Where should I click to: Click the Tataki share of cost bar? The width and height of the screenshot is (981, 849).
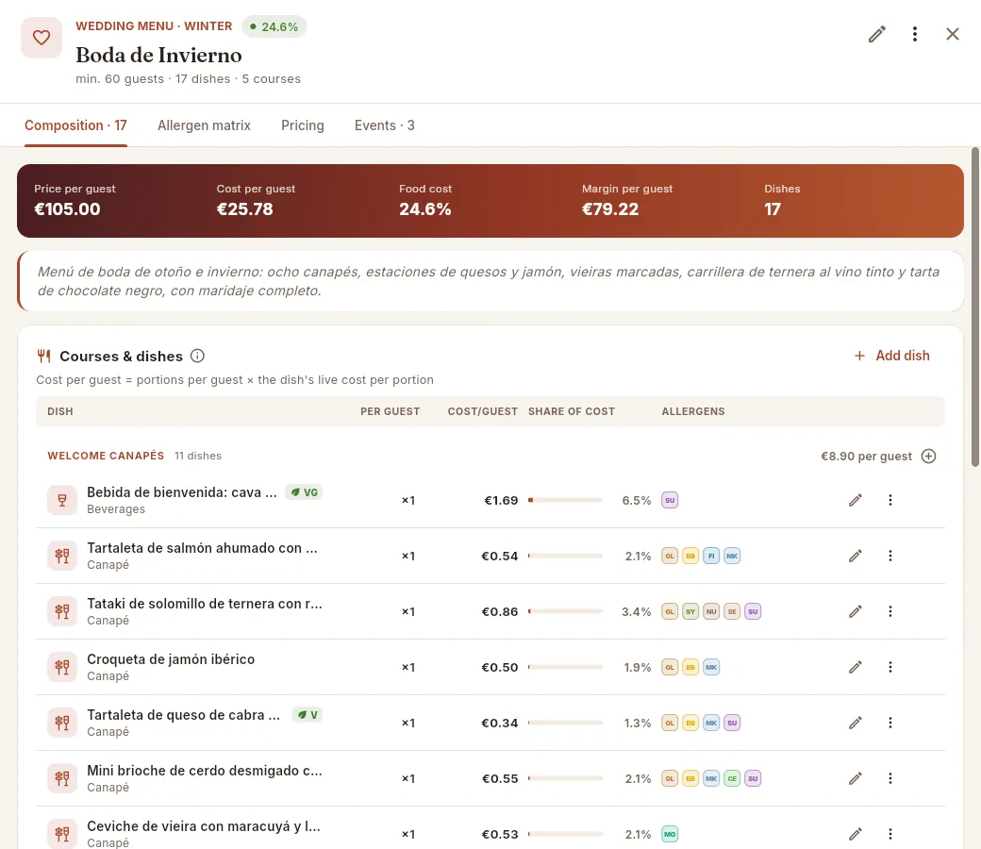click(565, 611)
